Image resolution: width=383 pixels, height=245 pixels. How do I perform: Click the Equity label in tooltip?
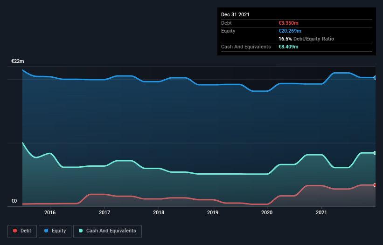click(x=228, y=31)
